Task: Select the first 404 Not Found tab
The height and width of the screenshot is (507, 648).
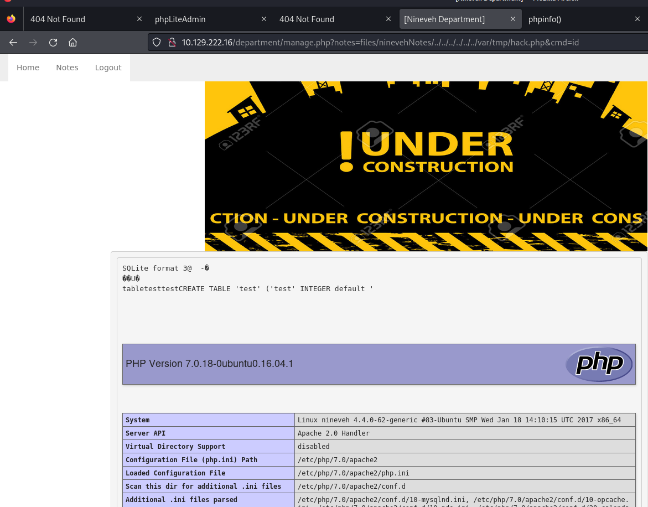Action: [58, 19]
